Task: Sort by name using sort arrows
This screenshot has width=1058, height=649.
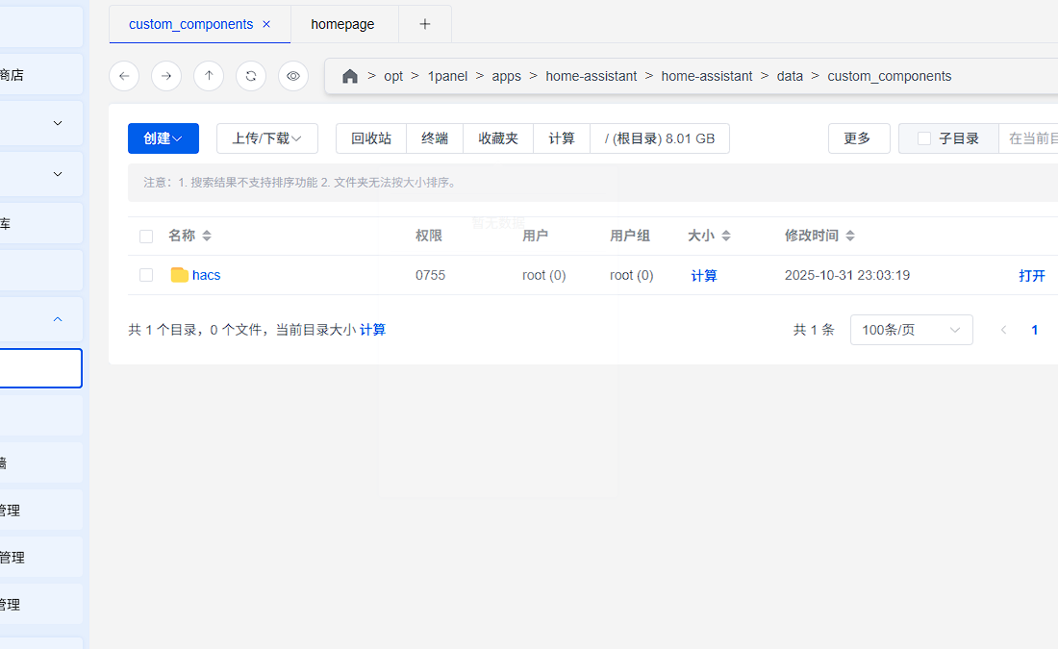Action: (207, 236)
